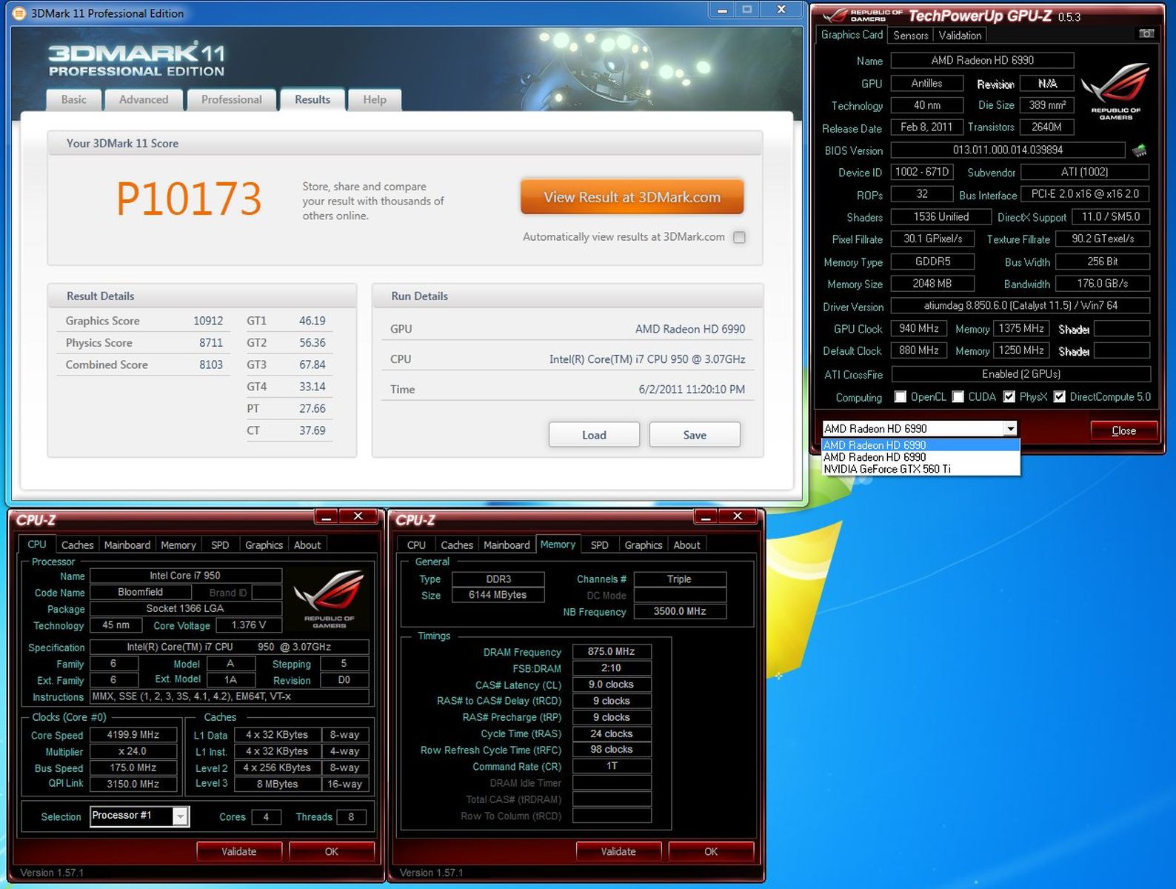The width and height of the screenshot is (1176, 889).
Task: Maximize the 3DMark 11 window
Action: tap(746, 9)
